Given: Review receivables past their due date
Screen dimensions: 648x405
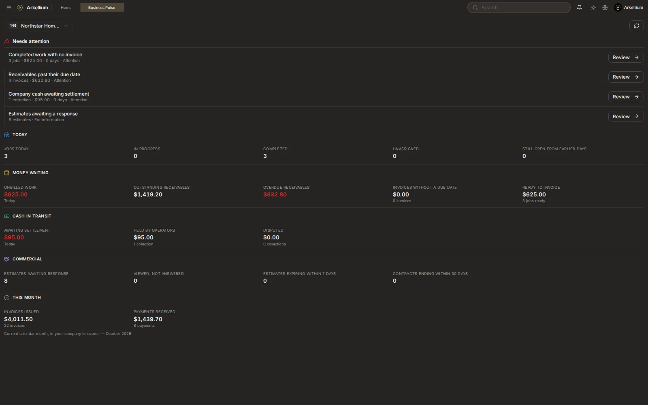Looking at the screenshot, I should 626,77.
